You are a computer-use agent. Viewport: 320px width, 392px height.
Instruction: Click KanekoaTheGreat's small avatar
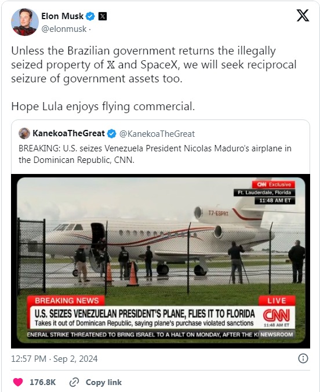click(24, 133)
